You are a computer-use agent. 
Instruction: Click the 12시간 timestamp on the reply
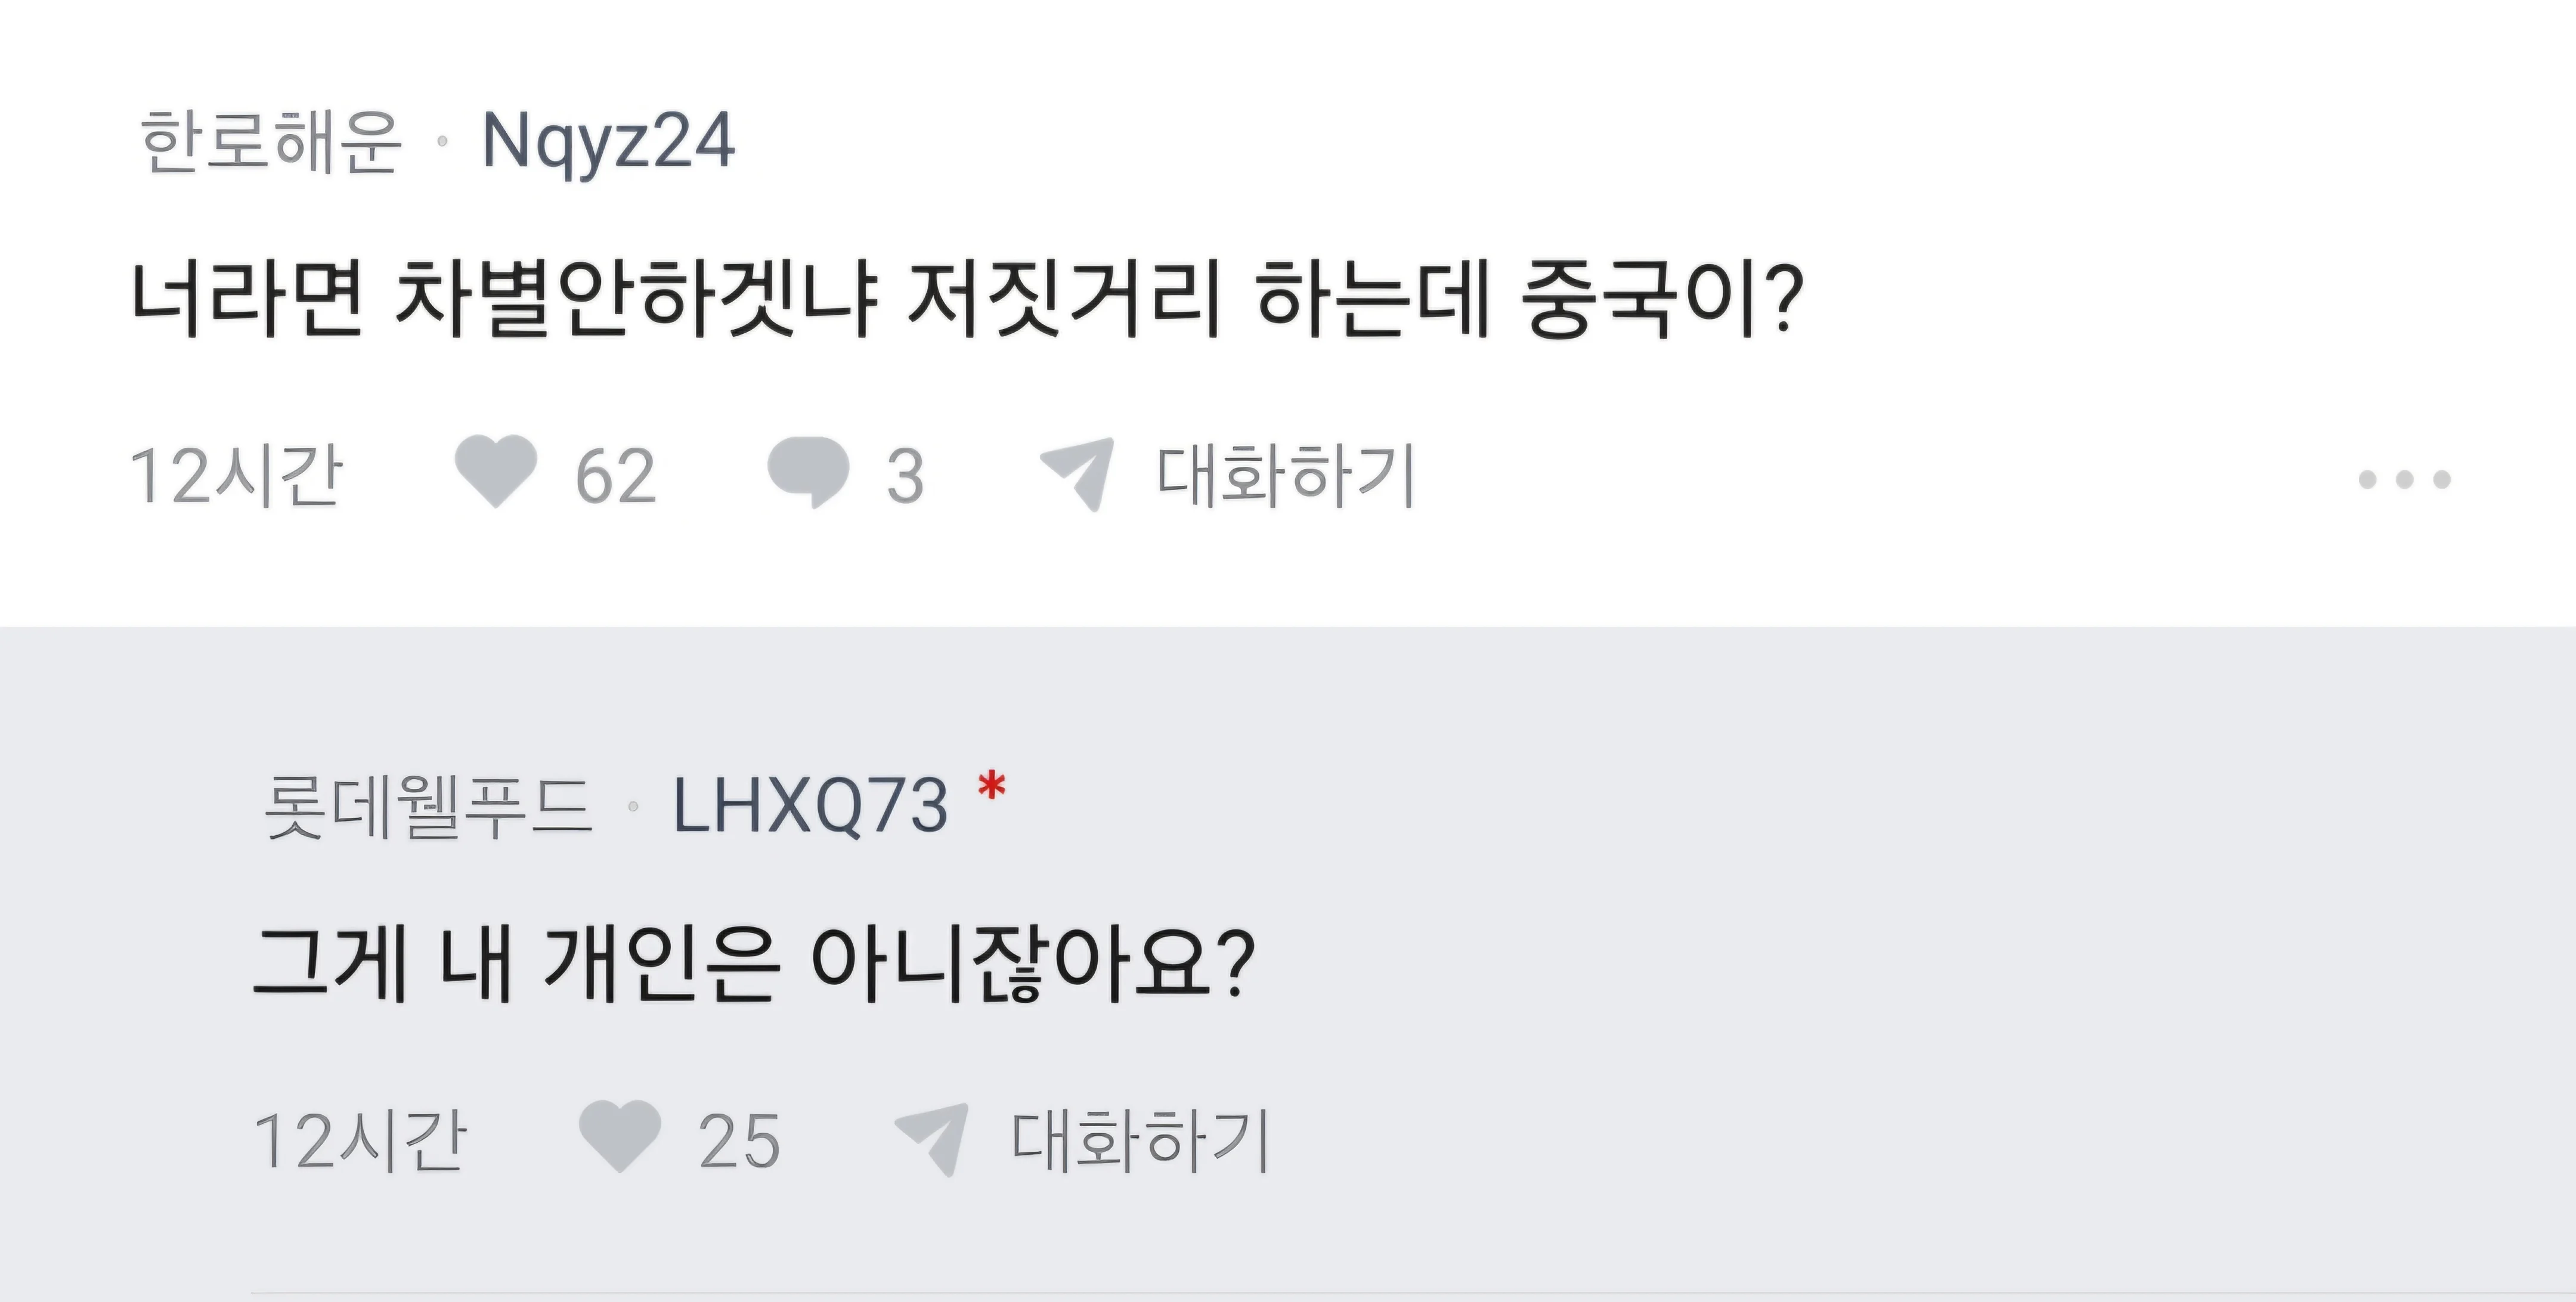[360, 1140]
